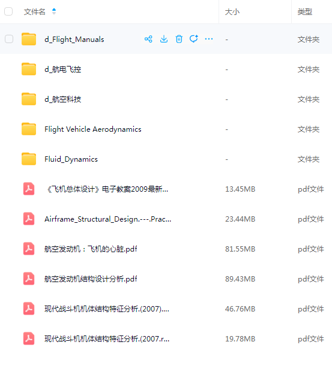This screenshot has height=369, width=332.
Task: Click the 大小 column header
Action: click(x=232, y=12)
